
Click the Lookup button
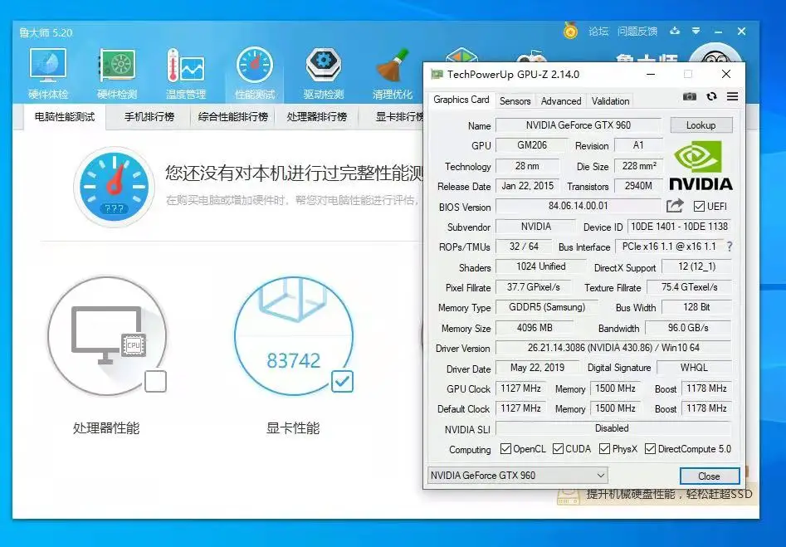click(x=701, y=125)
